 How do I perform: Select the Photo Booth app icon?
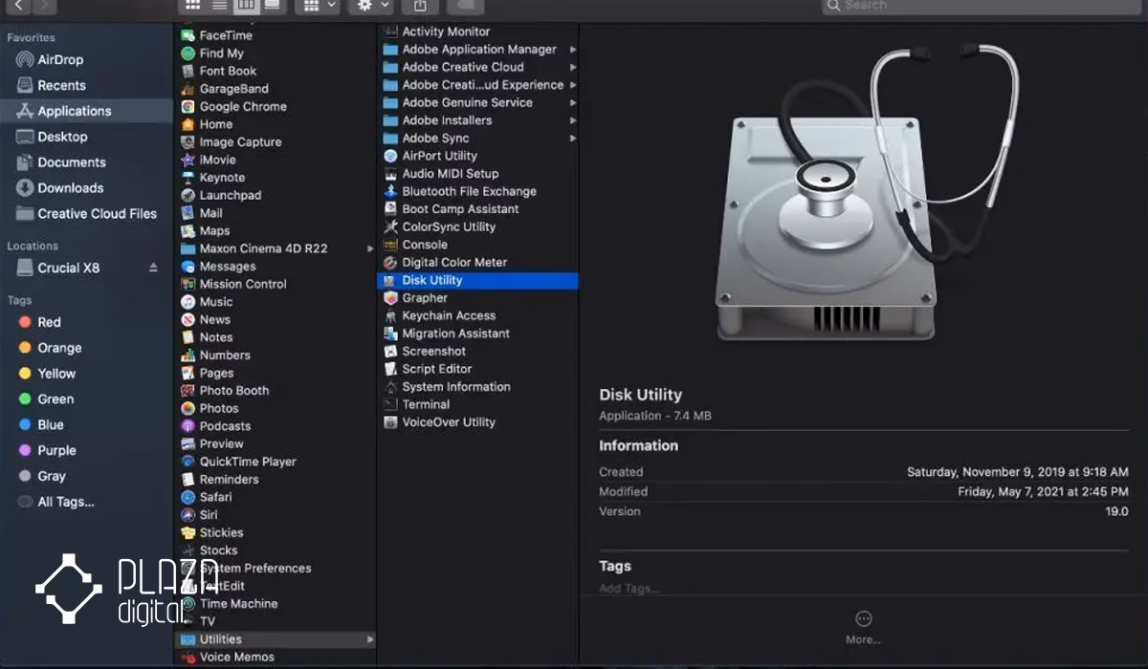pos(188,391)
